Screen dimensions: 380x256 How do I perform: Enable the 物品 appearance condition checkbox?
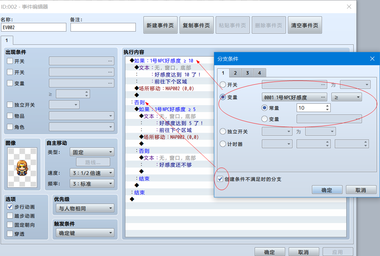[x=10, y=116]
